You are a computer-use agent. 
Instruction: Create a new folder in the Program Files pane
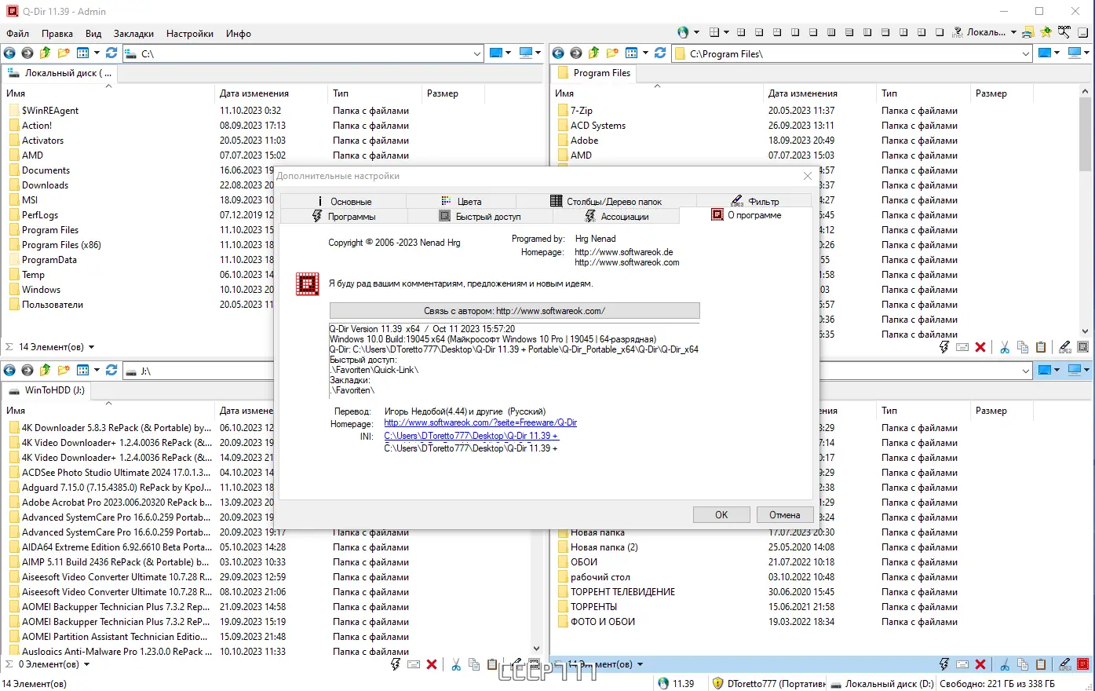point(612,53)
